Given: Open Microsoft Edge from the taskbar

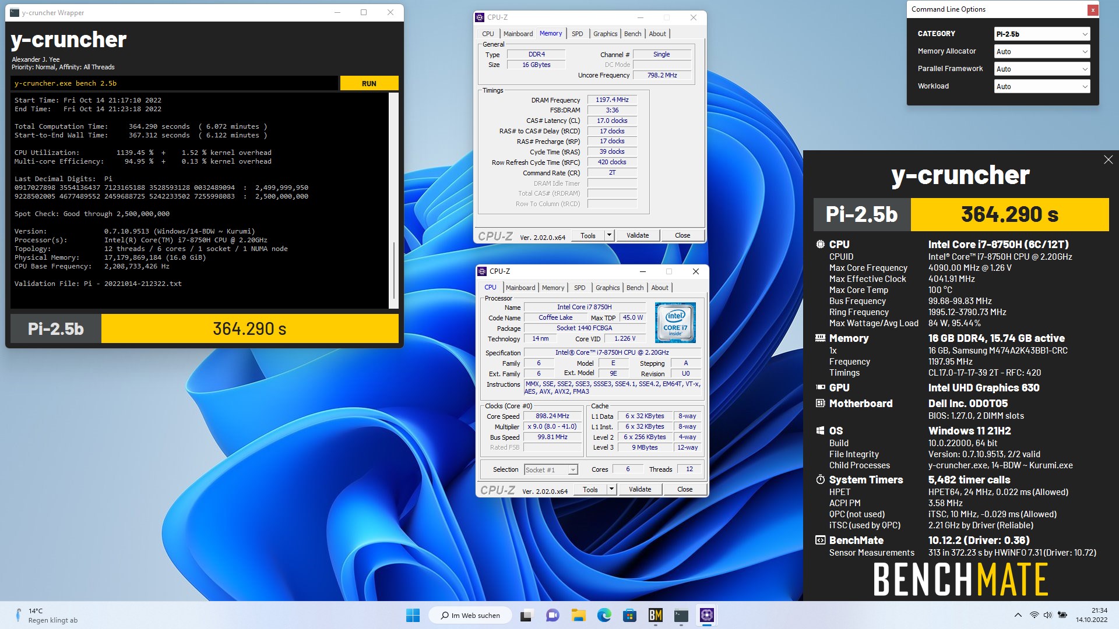Looking at the screenshot, I should click(x=604, y=615).
